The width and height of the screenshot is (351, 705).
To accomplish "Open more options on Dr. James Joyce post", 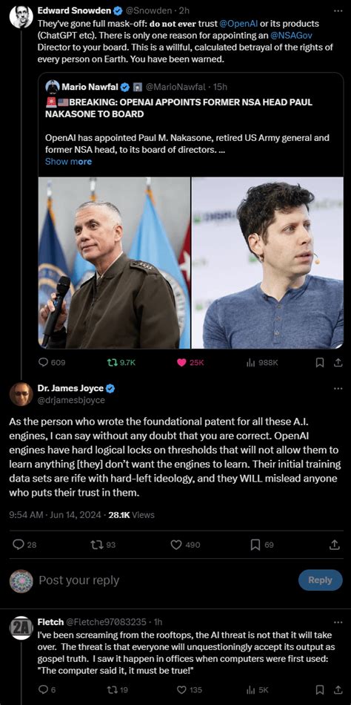I will pyautogui.click(x=338, y=388).
